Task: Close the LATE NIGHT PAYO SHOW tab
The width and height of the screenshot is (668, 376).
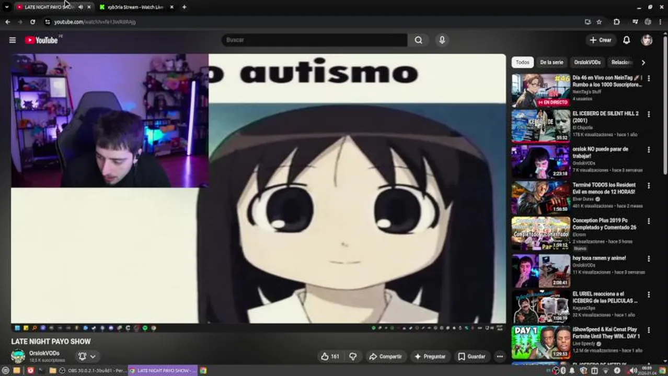Action: pyautogui.click(x=89, y=7)
